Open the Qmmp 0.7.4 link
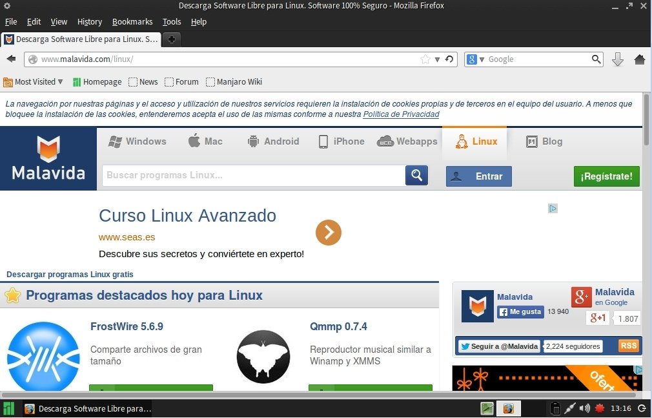The width and height of the screenshot is (652, 418). pyautogui.click(x=338, y=326)
